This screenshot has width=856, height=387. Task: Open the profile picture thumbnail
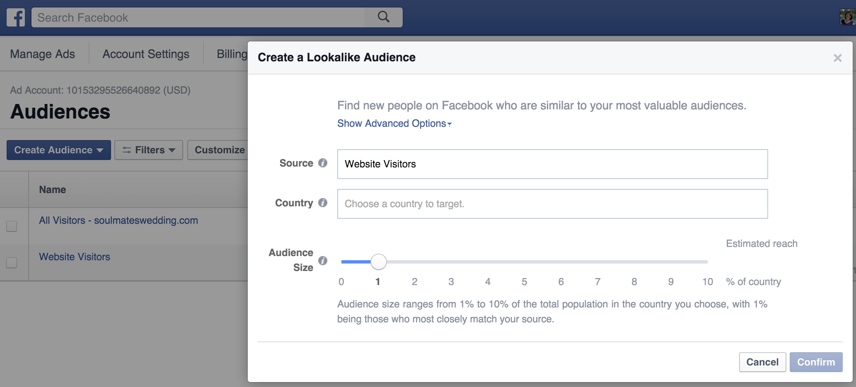[847, 17]
